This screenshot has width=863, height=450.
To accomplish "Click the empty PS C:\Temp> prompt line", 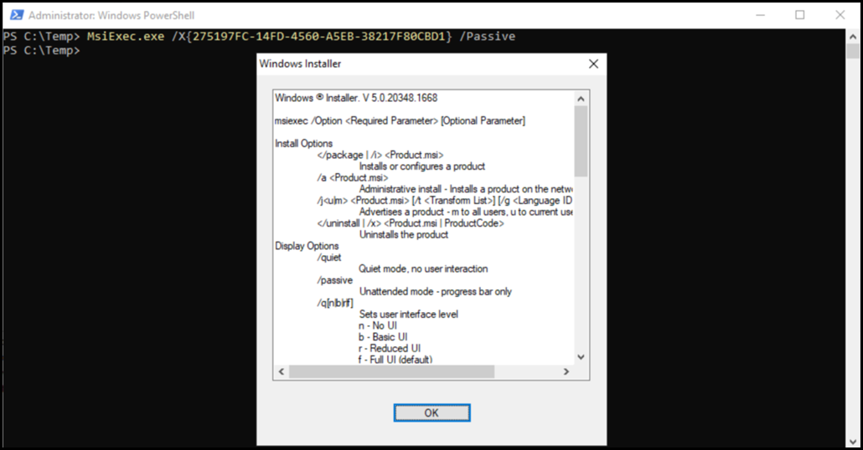I will click(x=42, y=51).
